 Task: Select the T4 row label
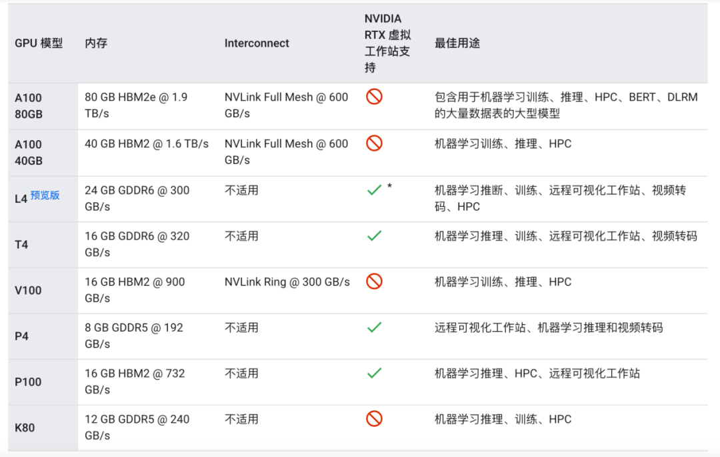[21, 245]
